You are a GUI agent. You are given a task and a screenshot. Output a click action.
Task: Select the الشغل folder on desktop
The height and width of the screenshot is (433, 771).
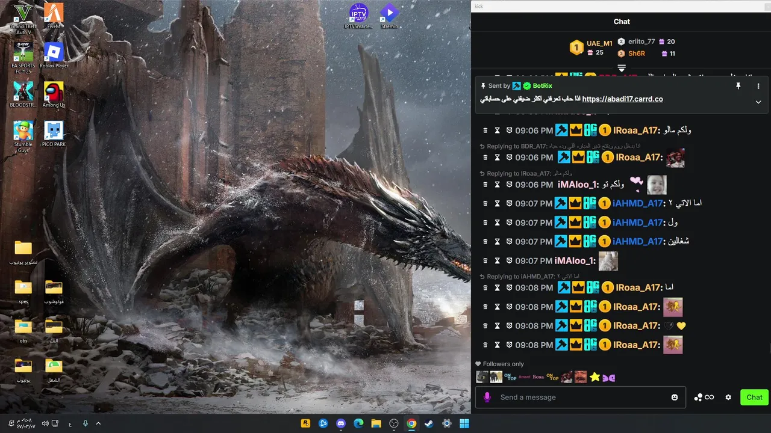click(x=54, y=370)
